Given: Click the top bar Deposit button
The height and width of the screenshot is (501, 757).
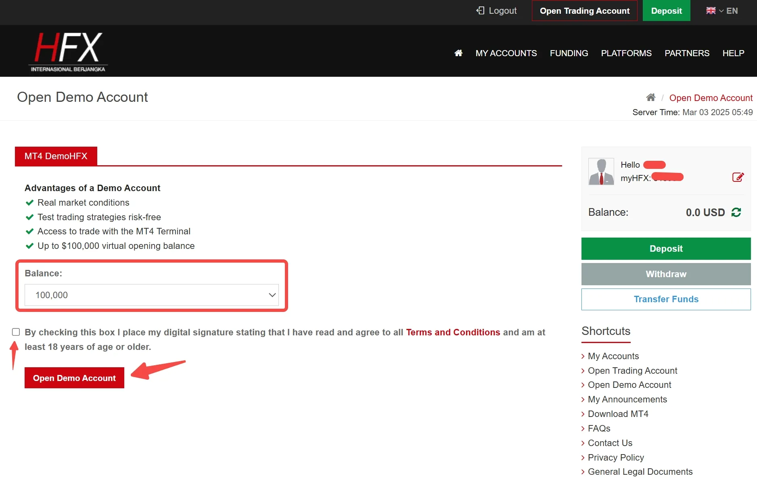Looking at the screenshot, I should click(667, 11).
